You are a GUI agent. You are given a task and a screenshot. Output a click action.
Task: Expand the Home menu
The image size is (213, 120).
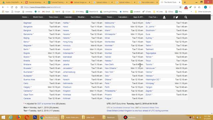click(25, 17)
